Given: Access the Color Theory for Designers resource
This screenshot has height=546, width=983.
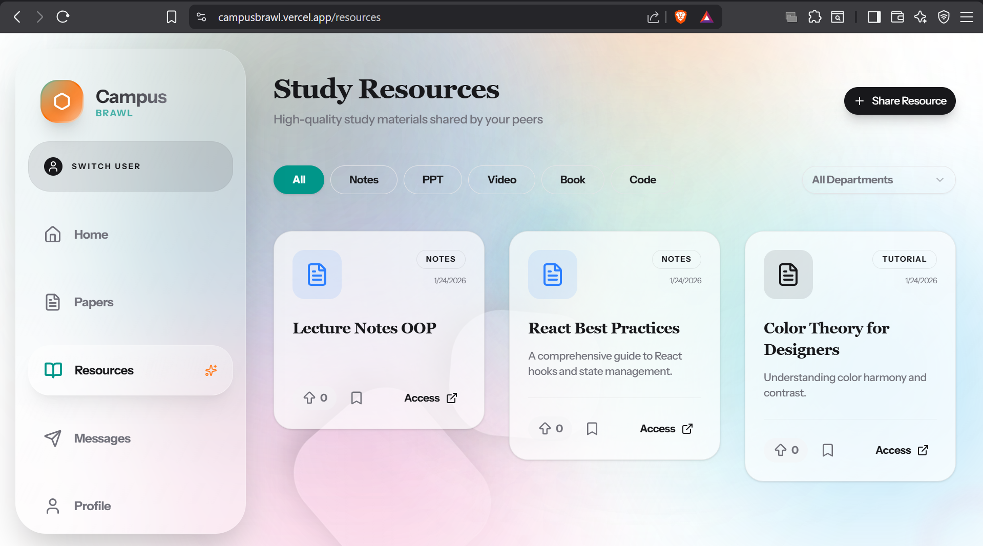Looking at the screenshot, I should coord(902,450).
